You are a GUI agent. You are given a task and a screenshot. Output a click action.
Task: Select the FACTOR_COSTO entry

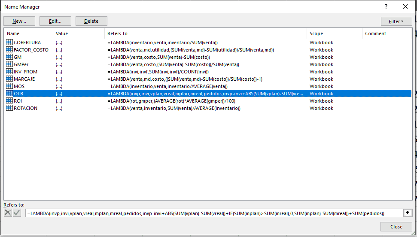(x=31, y=50)
